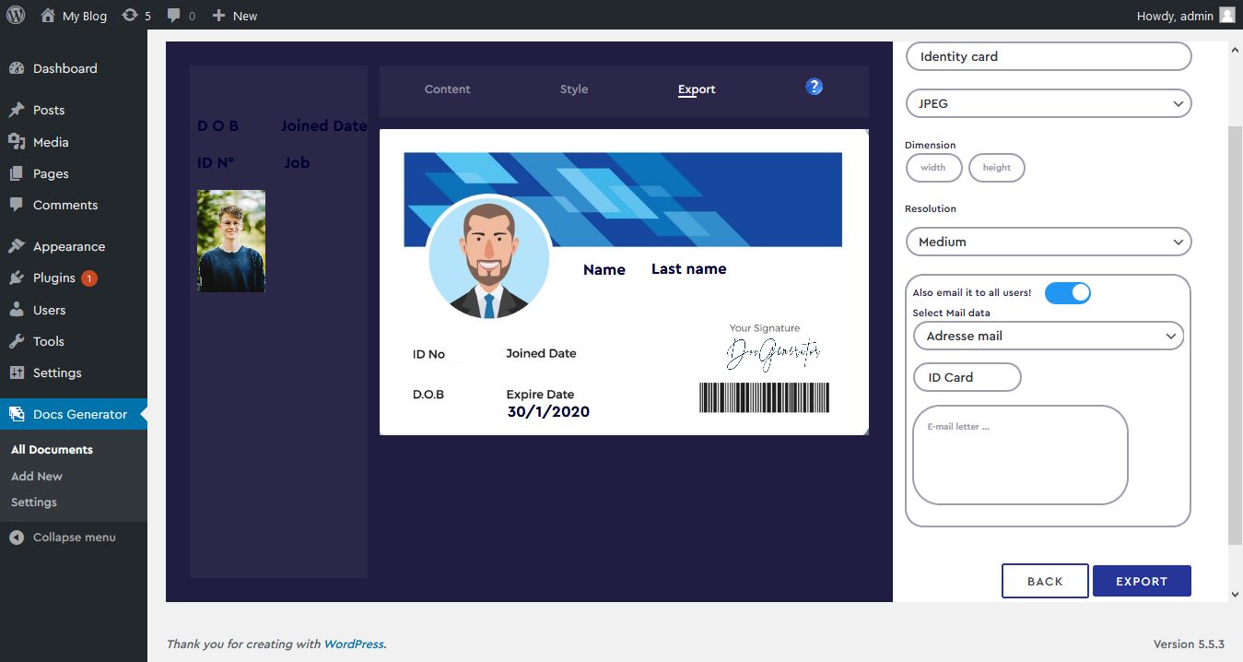Viewport: 1243px width, 662px height.
Task: Click the Tools wrench icon
Action: (17, 341)
